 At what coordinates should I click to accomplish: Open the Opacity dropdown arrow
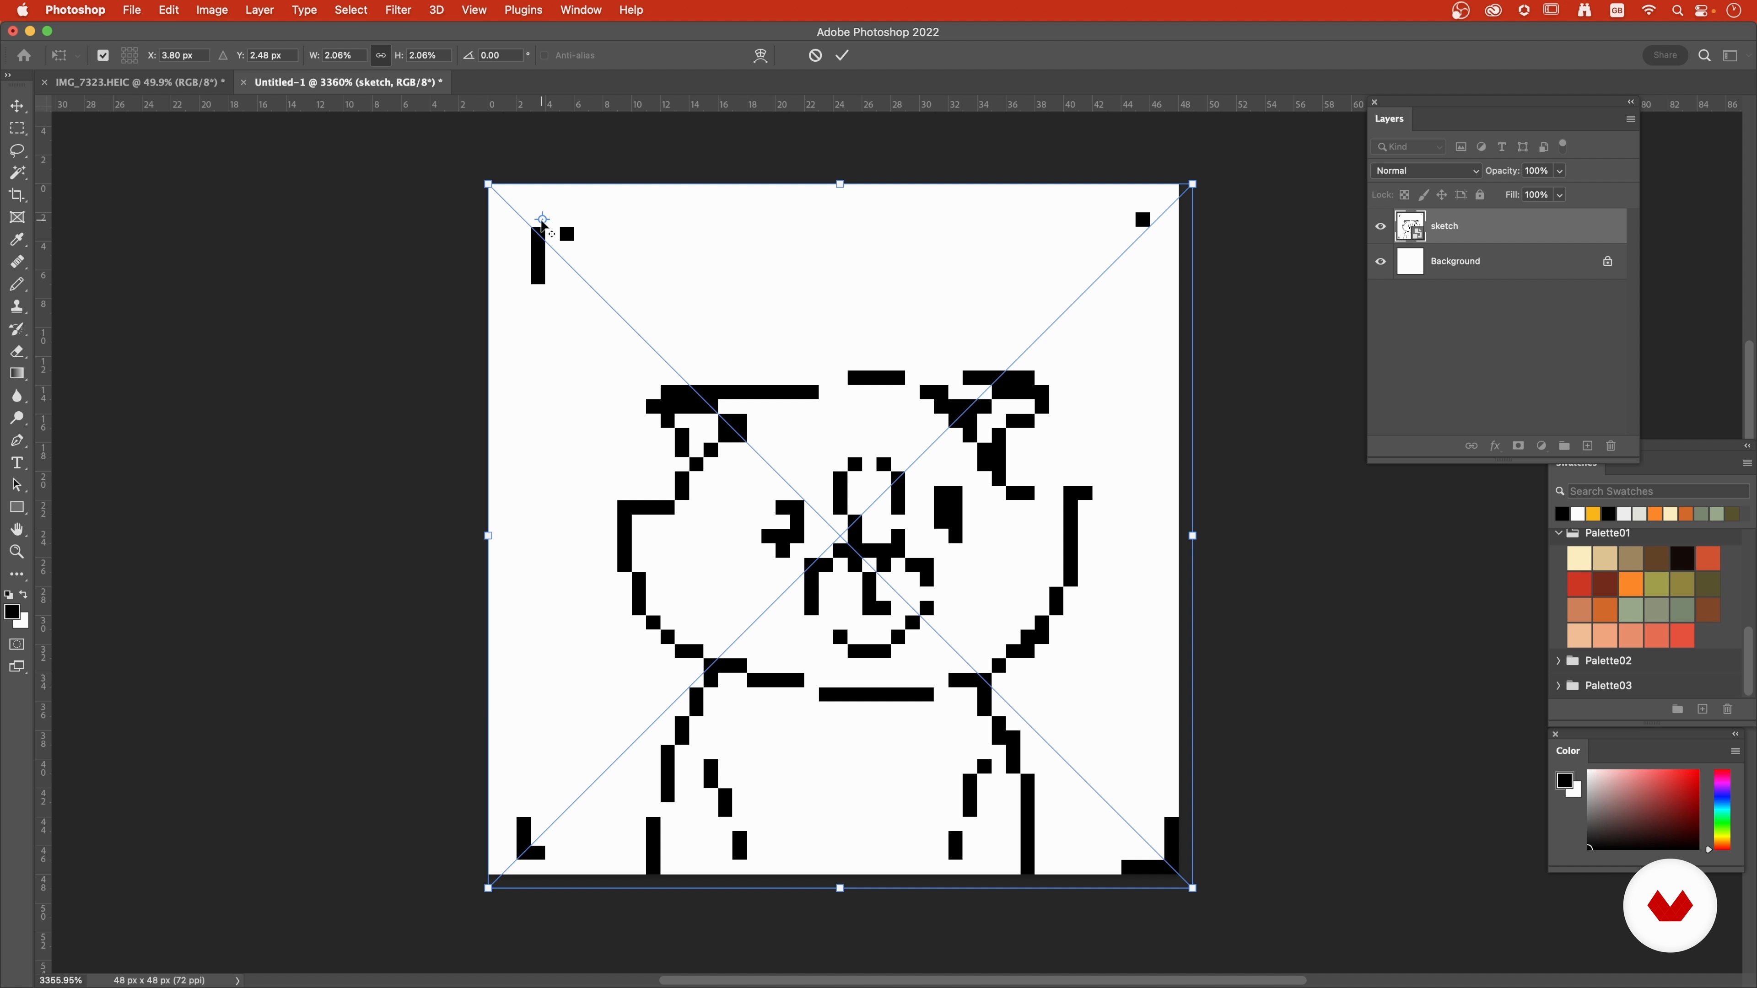pyautogui.click(x=1560, y=171)
